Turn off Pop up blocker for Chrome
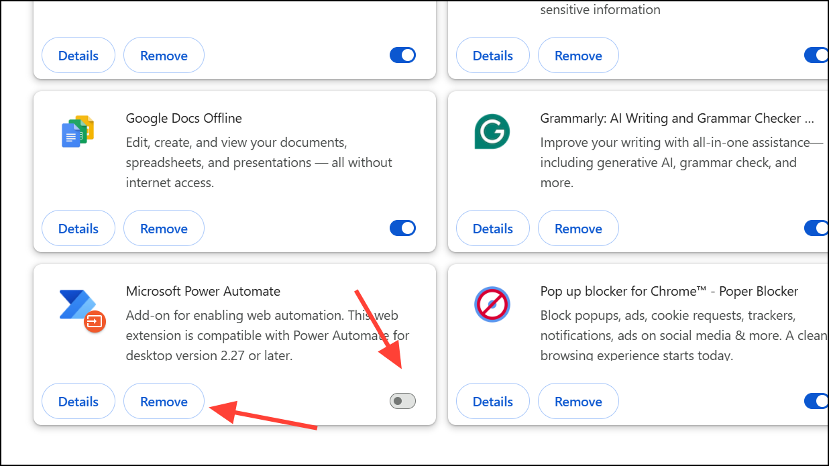 pos(816,400)
